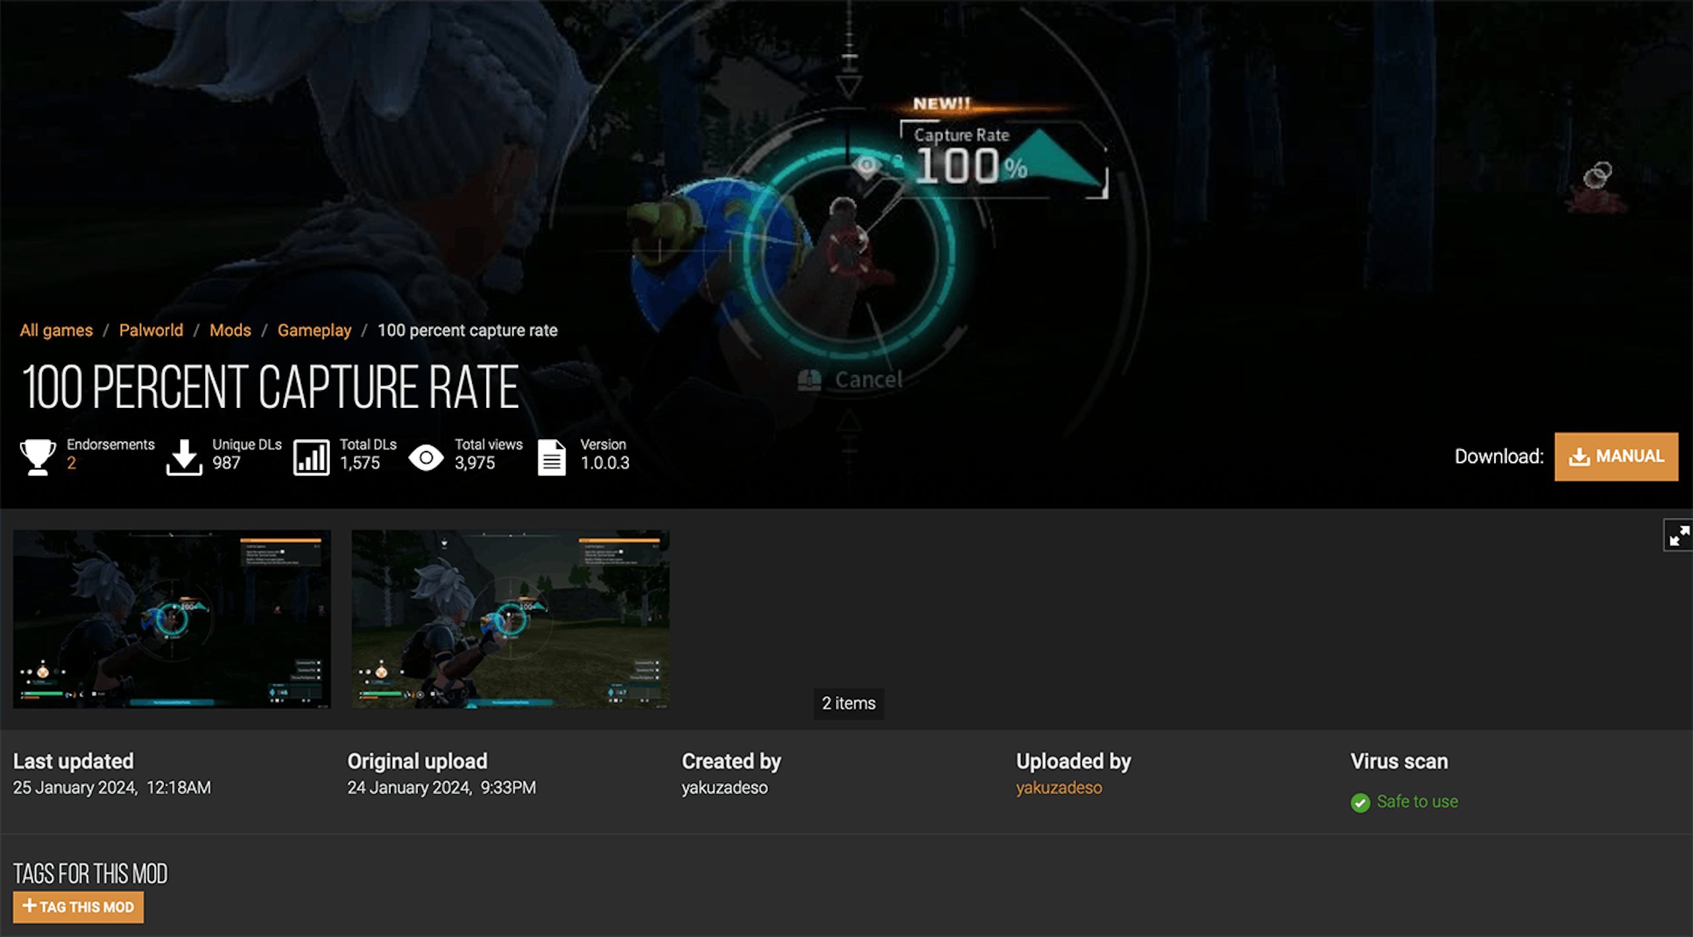This screenshot has height=937, width=1693.
Task: Click the 2 items gallery counter
Action: [848, 703]
